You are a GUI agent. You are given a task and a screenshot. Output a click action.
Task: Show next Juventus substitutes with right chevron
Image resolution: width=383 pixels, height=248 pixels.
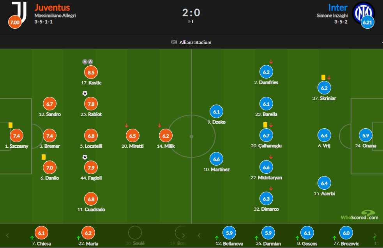tap(184, 236)
